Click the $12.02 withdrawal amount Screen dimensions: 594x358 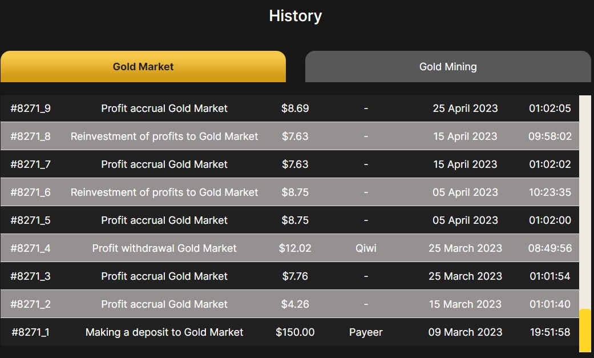(295, 248)
